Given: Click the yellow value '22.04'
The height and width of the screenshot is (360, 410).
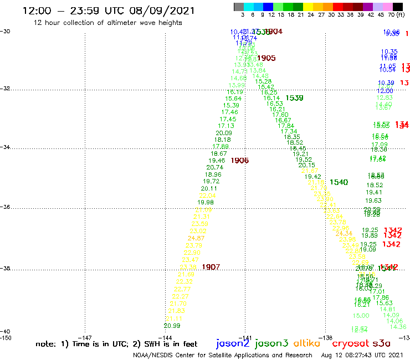Looking at the screenshot, I should [207, 196].
